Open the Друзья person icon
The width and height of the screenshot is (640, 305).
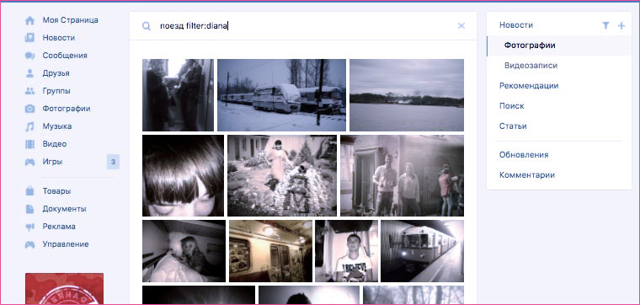click(x=29, y=73)
